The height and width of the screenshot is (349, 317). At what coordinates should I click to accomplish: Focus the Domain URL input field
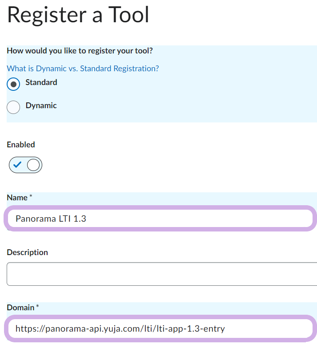160,329
